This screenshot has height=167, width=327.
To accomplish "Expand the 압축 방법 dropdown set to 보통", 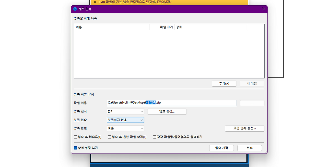I will click(125, 129).
